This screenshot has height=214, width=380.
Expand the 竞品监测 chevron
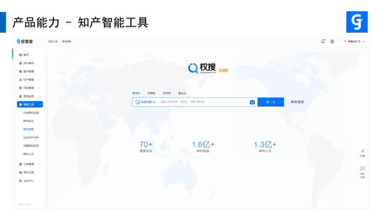40,96
